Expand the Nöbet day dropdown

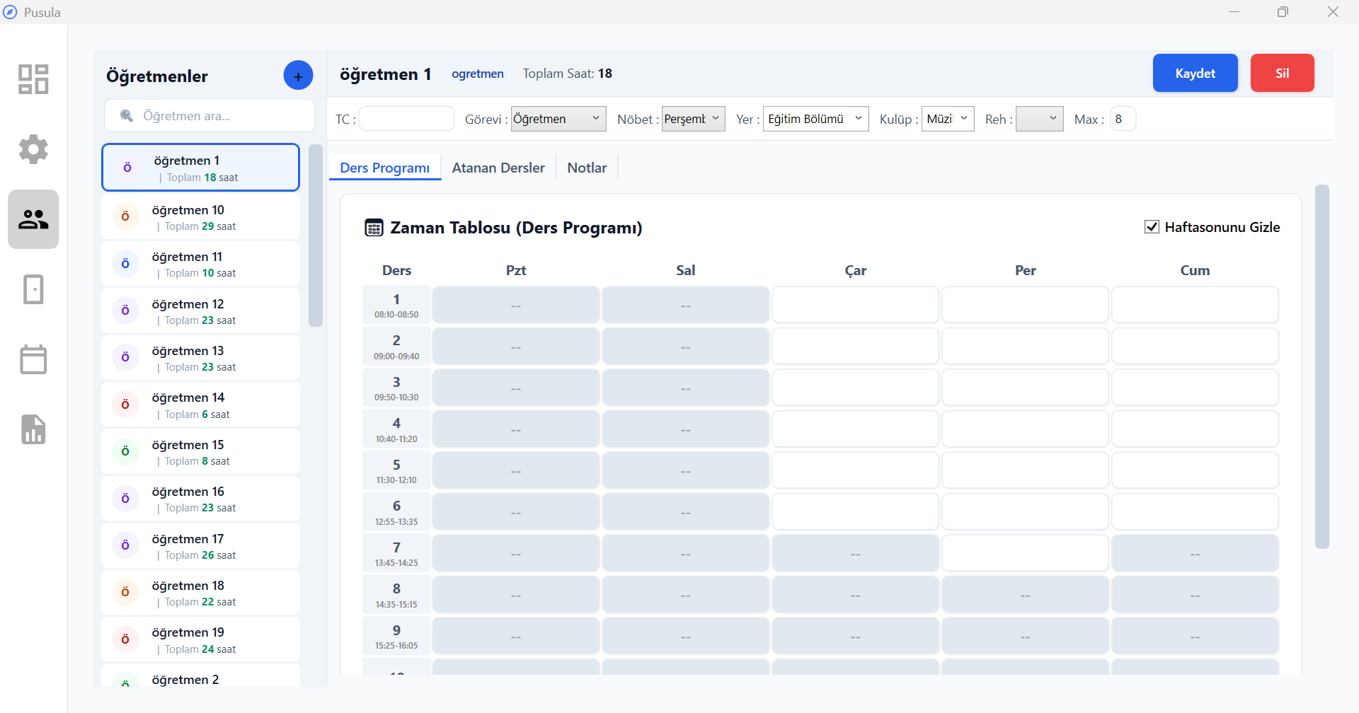693,119
